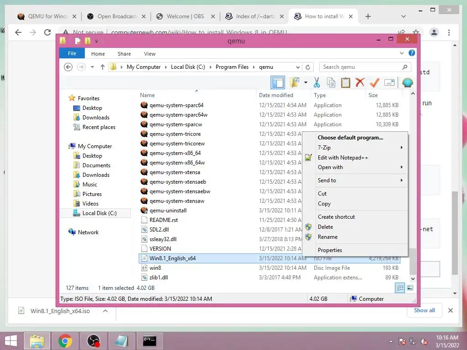
Task: Click the Cut scissors toolbar icon
Action: pyautogui.click(x=317, y=82)
